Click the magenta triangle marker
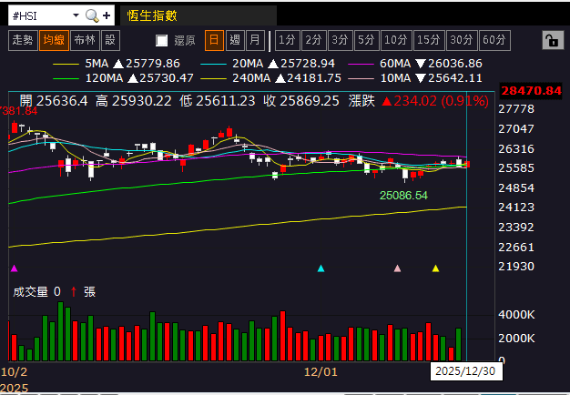 [x=15, y=268]
